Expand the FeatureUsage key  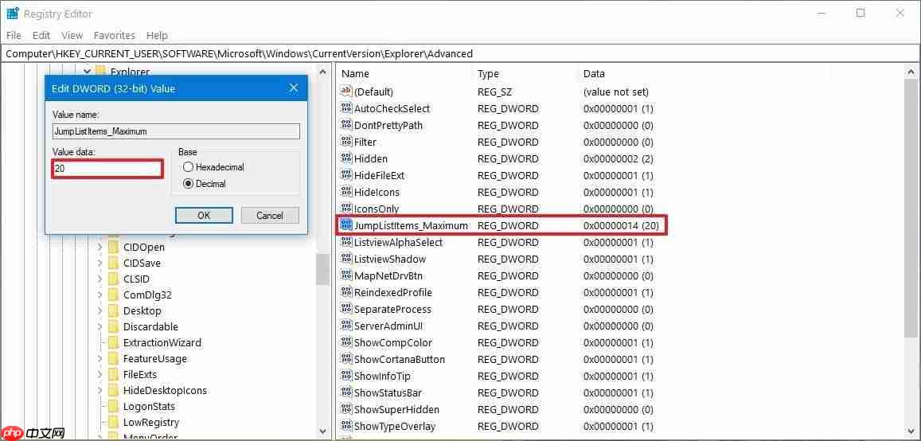tap(100, 359)
